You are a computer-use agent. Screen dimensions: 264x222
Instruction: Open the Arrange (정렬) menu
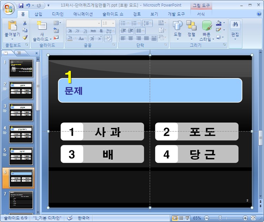pos(191,30)
